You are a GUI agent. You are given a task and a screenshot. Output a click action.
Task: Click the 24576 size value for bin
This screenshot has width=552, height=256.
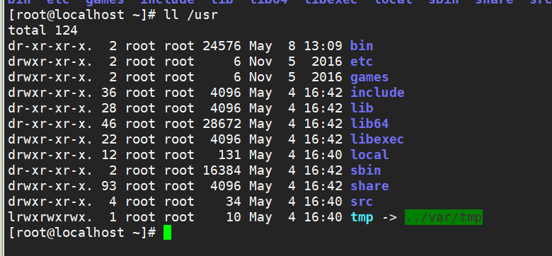(222, 46)
